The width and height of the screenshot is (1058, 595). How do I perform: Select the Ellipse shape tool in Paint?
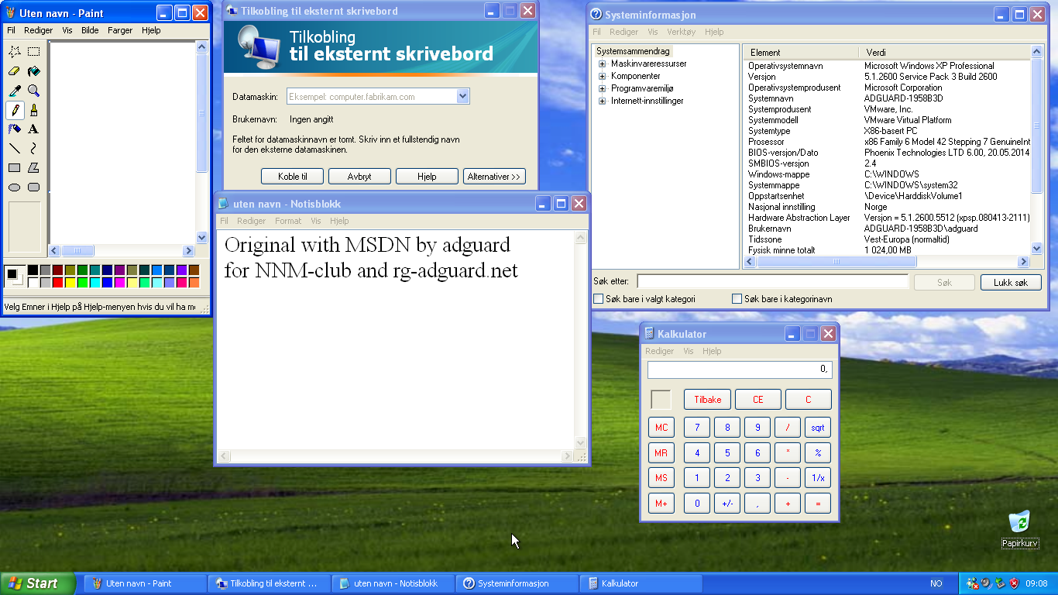(x=13, y=186)
